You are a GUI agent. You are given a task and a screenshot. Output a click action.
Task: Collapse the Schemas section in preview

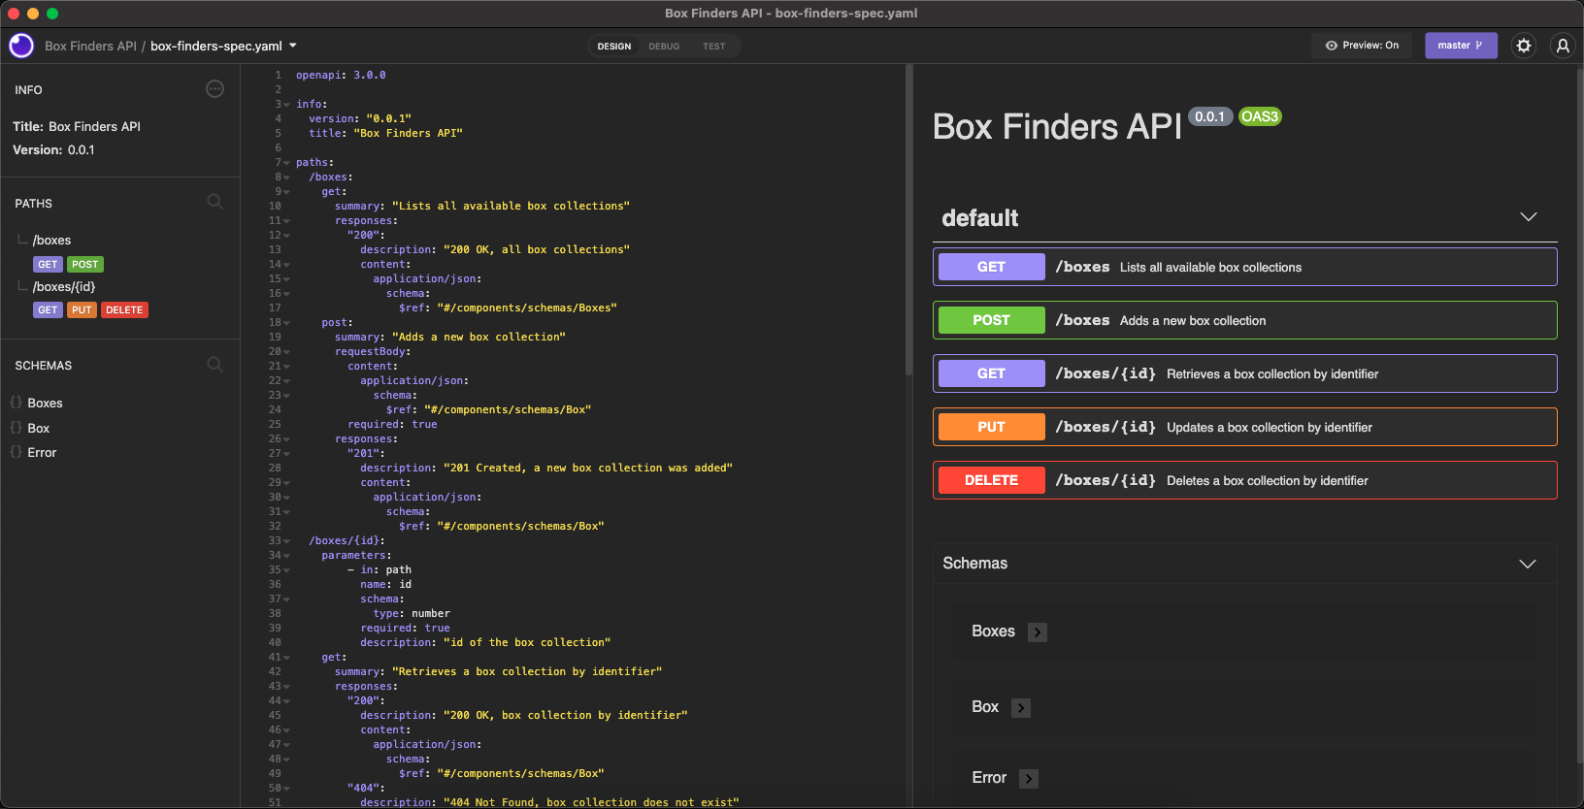coord(1527,564)
